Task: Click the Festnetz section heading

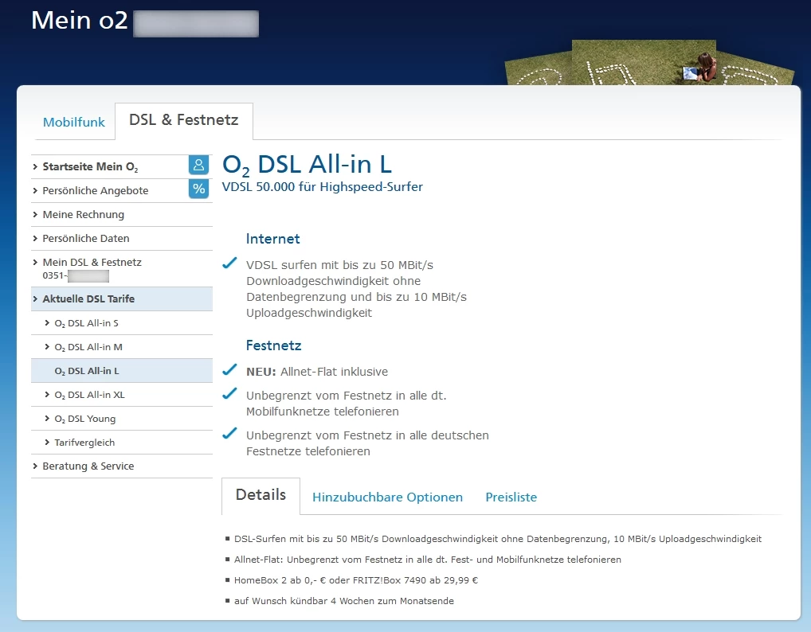Action: tap(273, 345)
